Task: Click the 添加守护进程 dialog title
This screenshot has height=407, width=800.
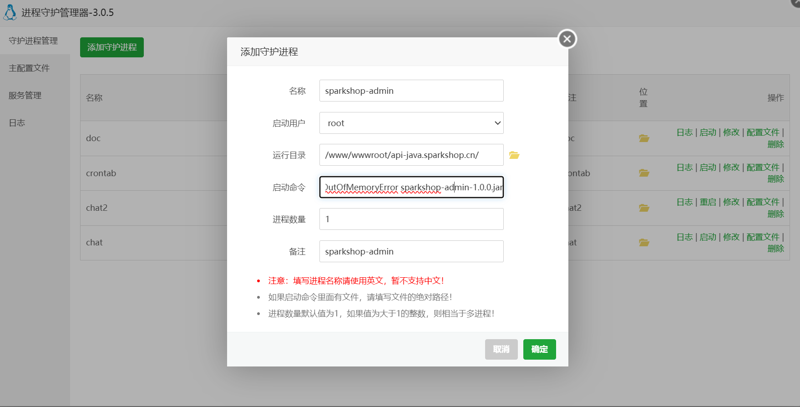Action: click(269, 52)
